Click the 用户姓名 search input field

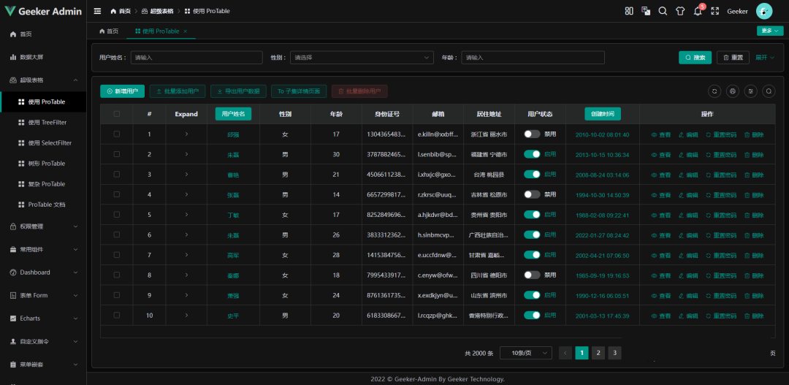click(196, 57)
